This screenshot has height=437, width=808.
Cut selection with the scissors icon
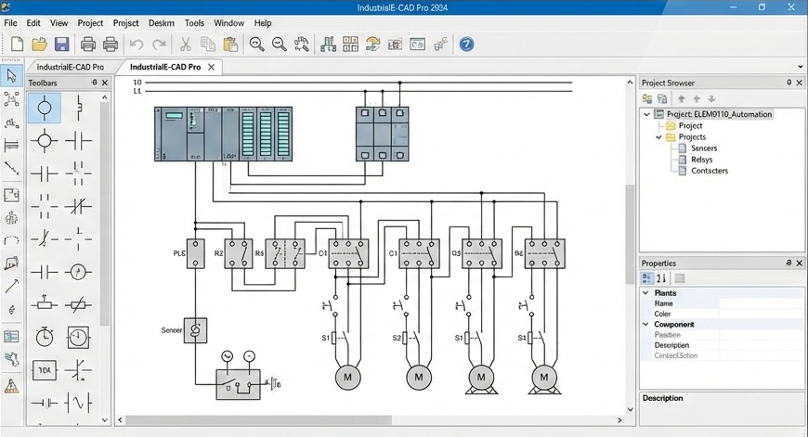tap(185, 45)
